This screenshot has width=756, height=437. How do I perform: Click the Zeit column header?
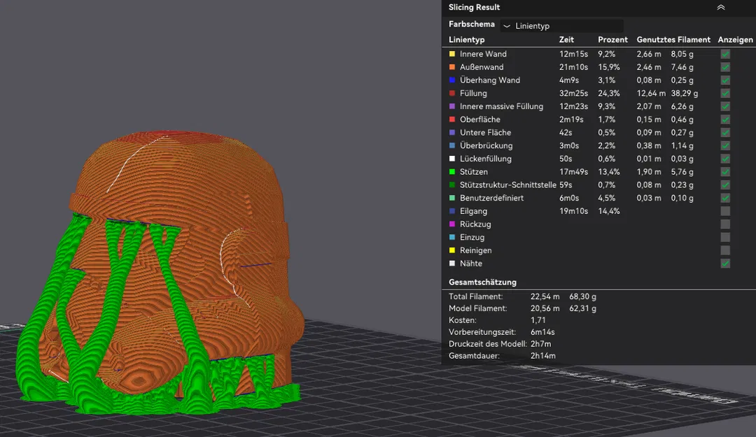pyautogui.click(x=566, y=39)
